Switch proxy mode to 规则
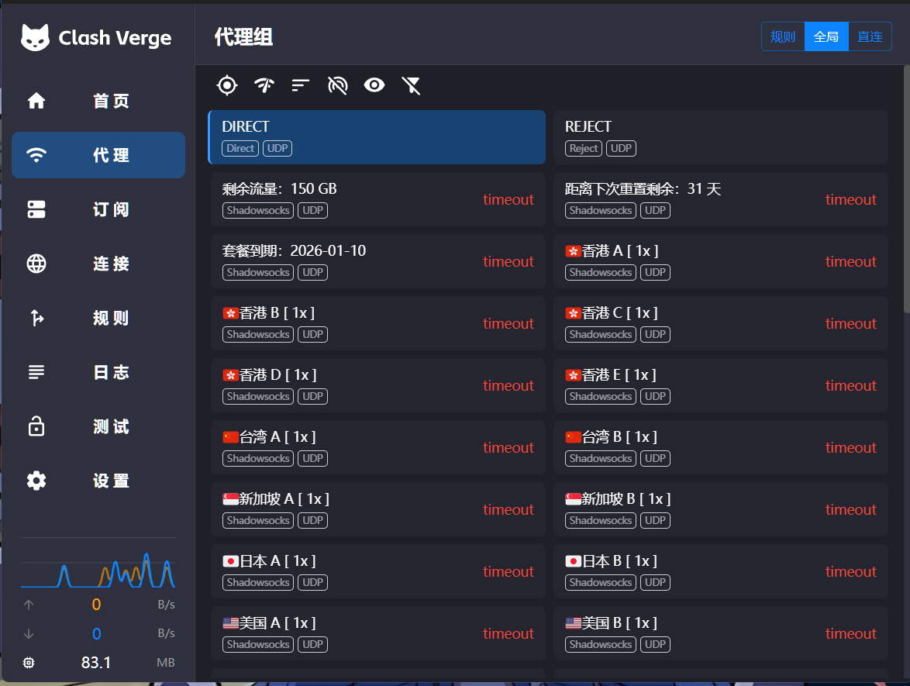 click(x=783, y=36)
